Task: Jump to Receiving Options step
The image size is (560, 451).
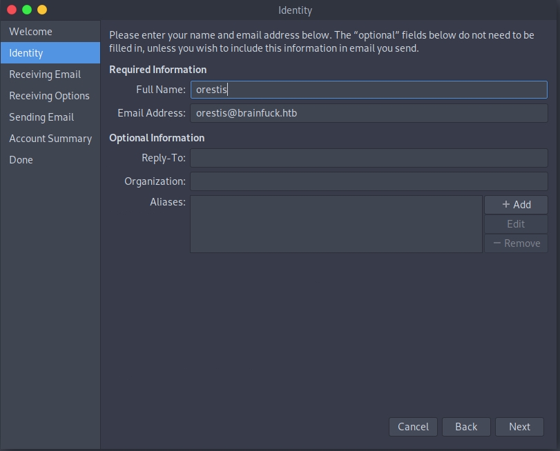Action: coord(49,96)
